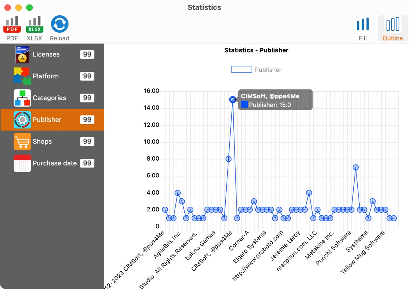Export statistics using the XLSX icon
409x289 pixels.
click(x=34, y=25)
